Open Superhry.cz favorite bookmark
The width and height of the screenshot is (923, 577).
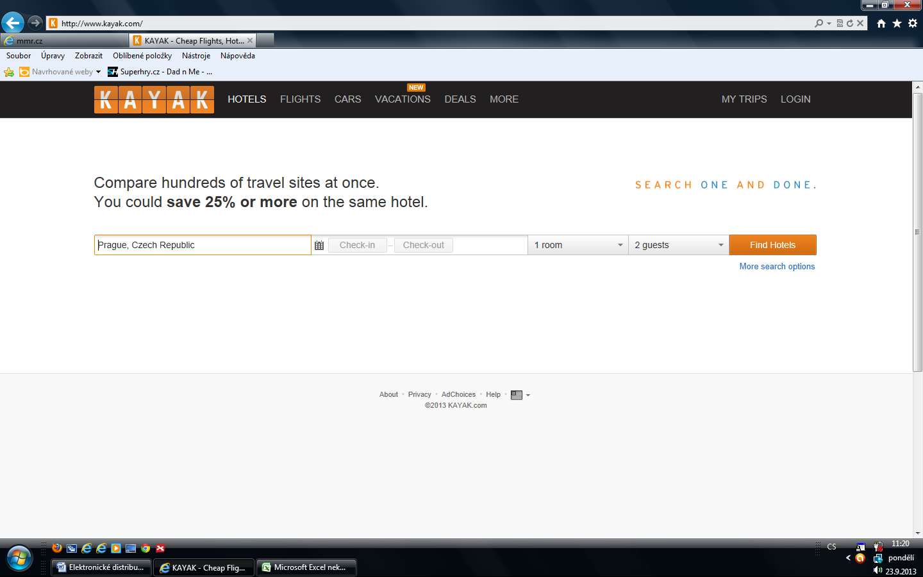pyautogui.click(x=160, y=72)
